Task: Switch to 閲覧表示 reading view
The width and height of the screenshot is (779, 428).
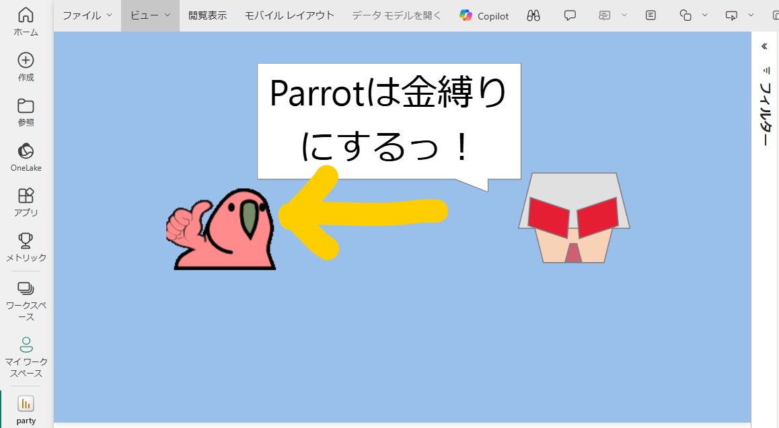Action: 209,15
